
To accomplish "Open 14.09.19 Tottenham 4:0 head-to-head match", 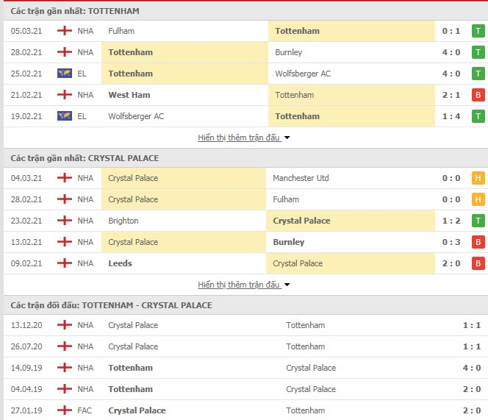I will point(244,368).
